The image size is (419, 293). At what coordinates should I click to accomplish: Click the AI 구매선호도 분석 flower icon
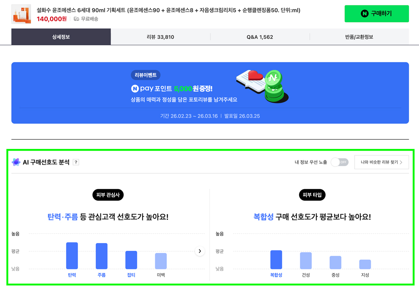tap(16, 162)
